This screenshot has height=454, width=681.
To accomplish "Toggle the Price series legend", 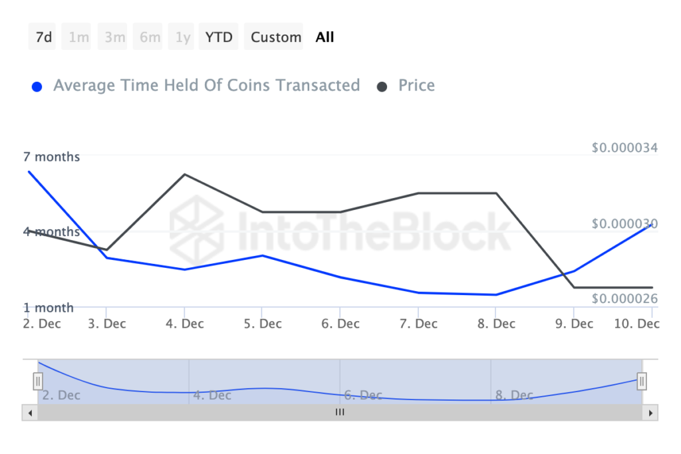I will pos(416,86).
